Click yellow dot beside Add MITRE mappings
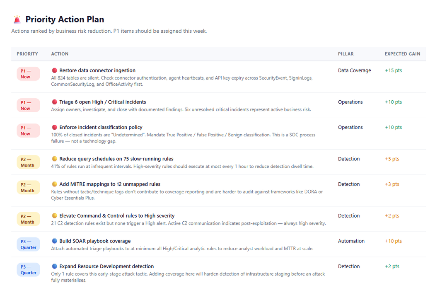Screen dimensions: 435x288 click(55, 184)
